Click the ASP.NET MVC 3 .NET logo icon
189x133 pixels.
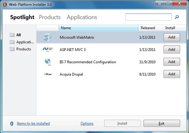click(x=48, y=49)
